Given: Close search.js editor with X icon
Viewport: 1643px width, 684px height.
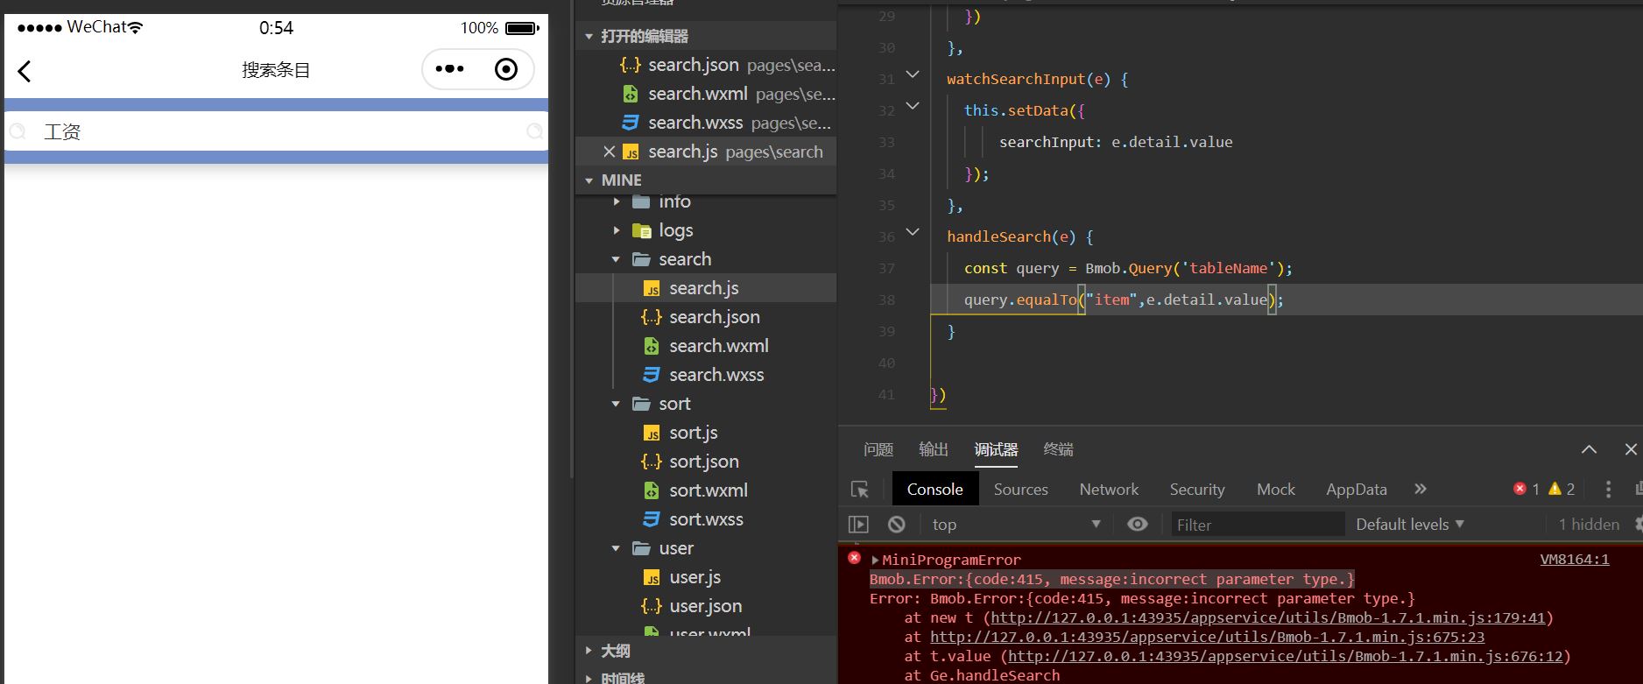Looking at the screenshot, I should point(610,152).
